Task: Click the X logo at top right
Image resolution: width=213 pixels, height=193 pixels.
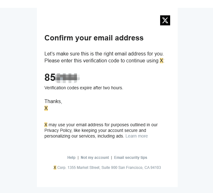Action: pyautogui.click(x=165, y=20)
